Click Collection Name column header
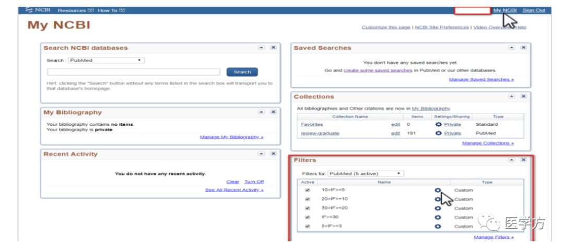The width and height of the screenshot is (564, 248). (349, 116)
